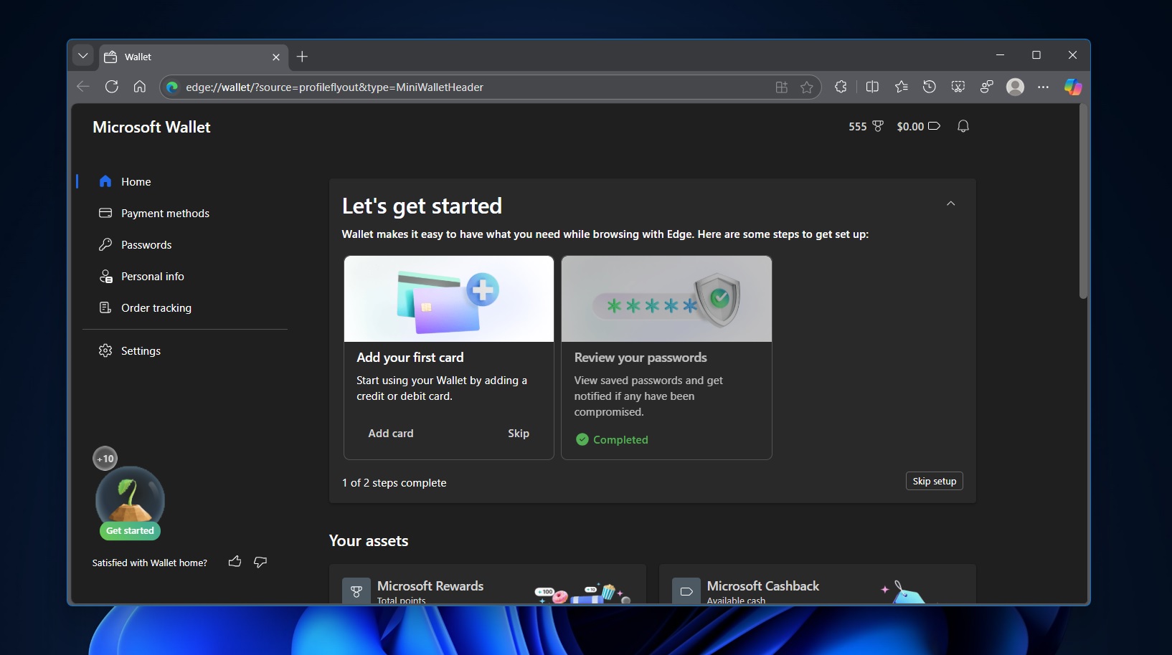Click the browser extensions puzzle icon
This screenshot has width=1172, height=655.
pyautogui.click(x=840, y=87)
